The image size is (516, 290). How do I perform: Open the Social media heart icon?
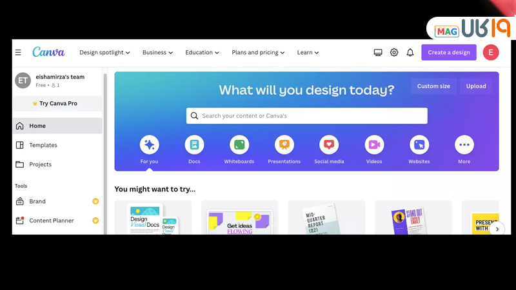pos(329,144)
